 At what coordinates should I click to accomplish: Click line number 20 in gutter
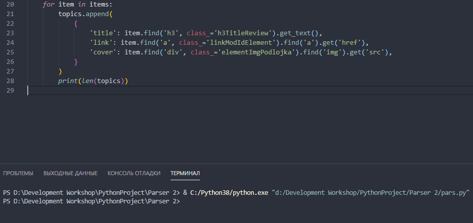[10, 5]
